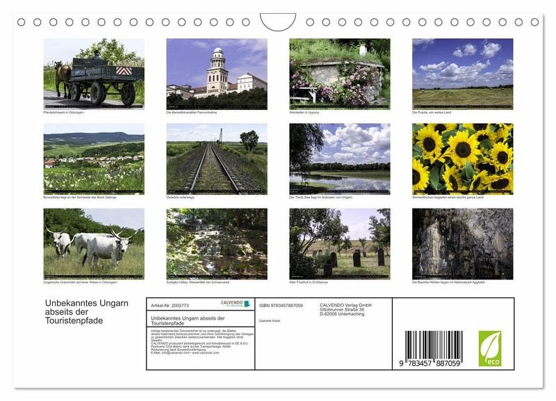Click caption 'Alter Friedhof'
Screen dimensions: 556x401
(x=309, y=283)
